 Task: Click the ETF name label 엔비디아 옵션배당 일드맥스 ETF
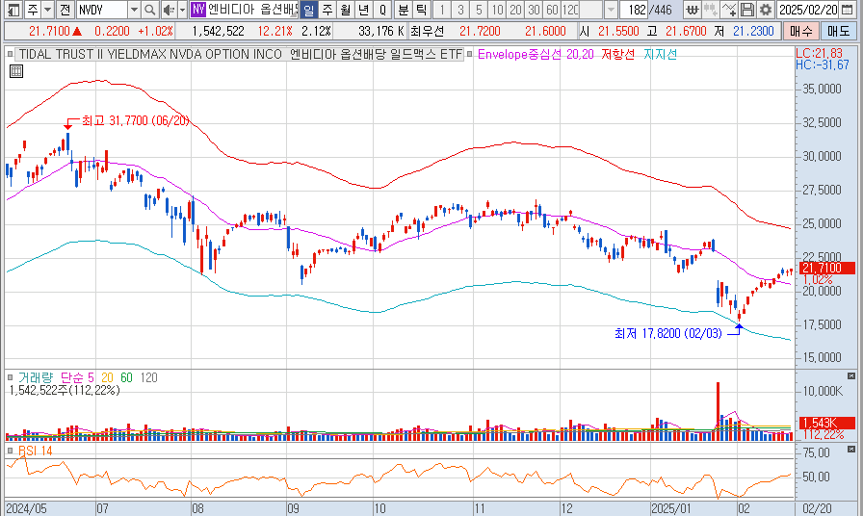coord(376,55)
